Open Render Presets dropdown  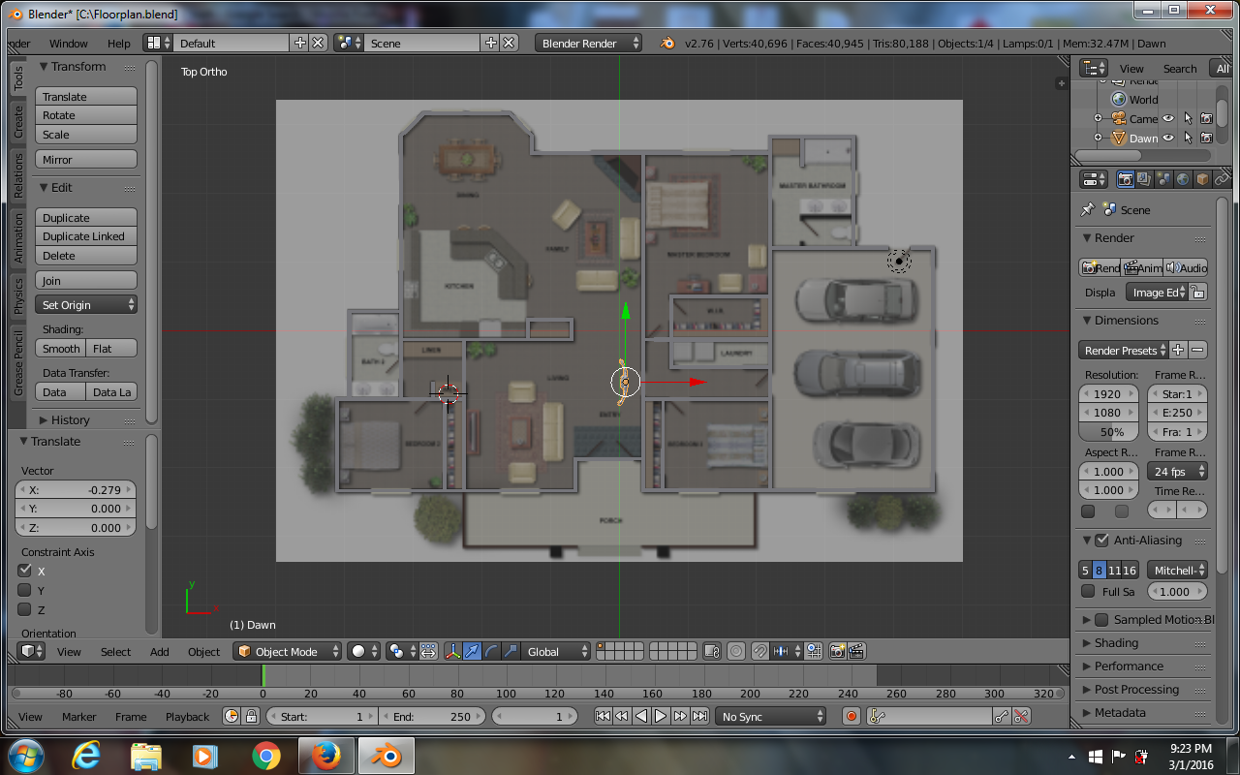1124,350
